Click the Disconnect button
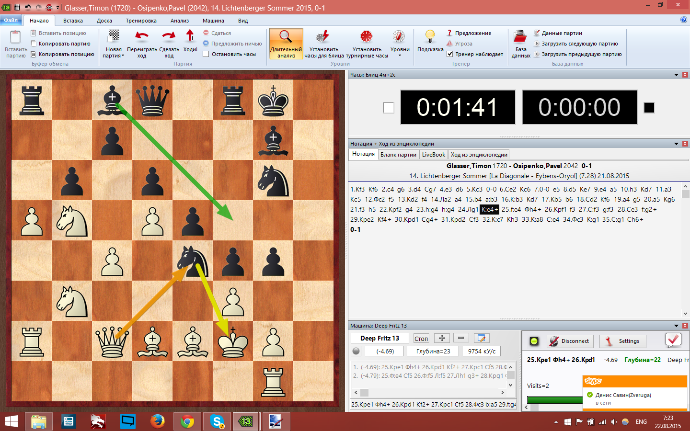The height and width of the screenshot is (431, 690). [x=570, y=341]
